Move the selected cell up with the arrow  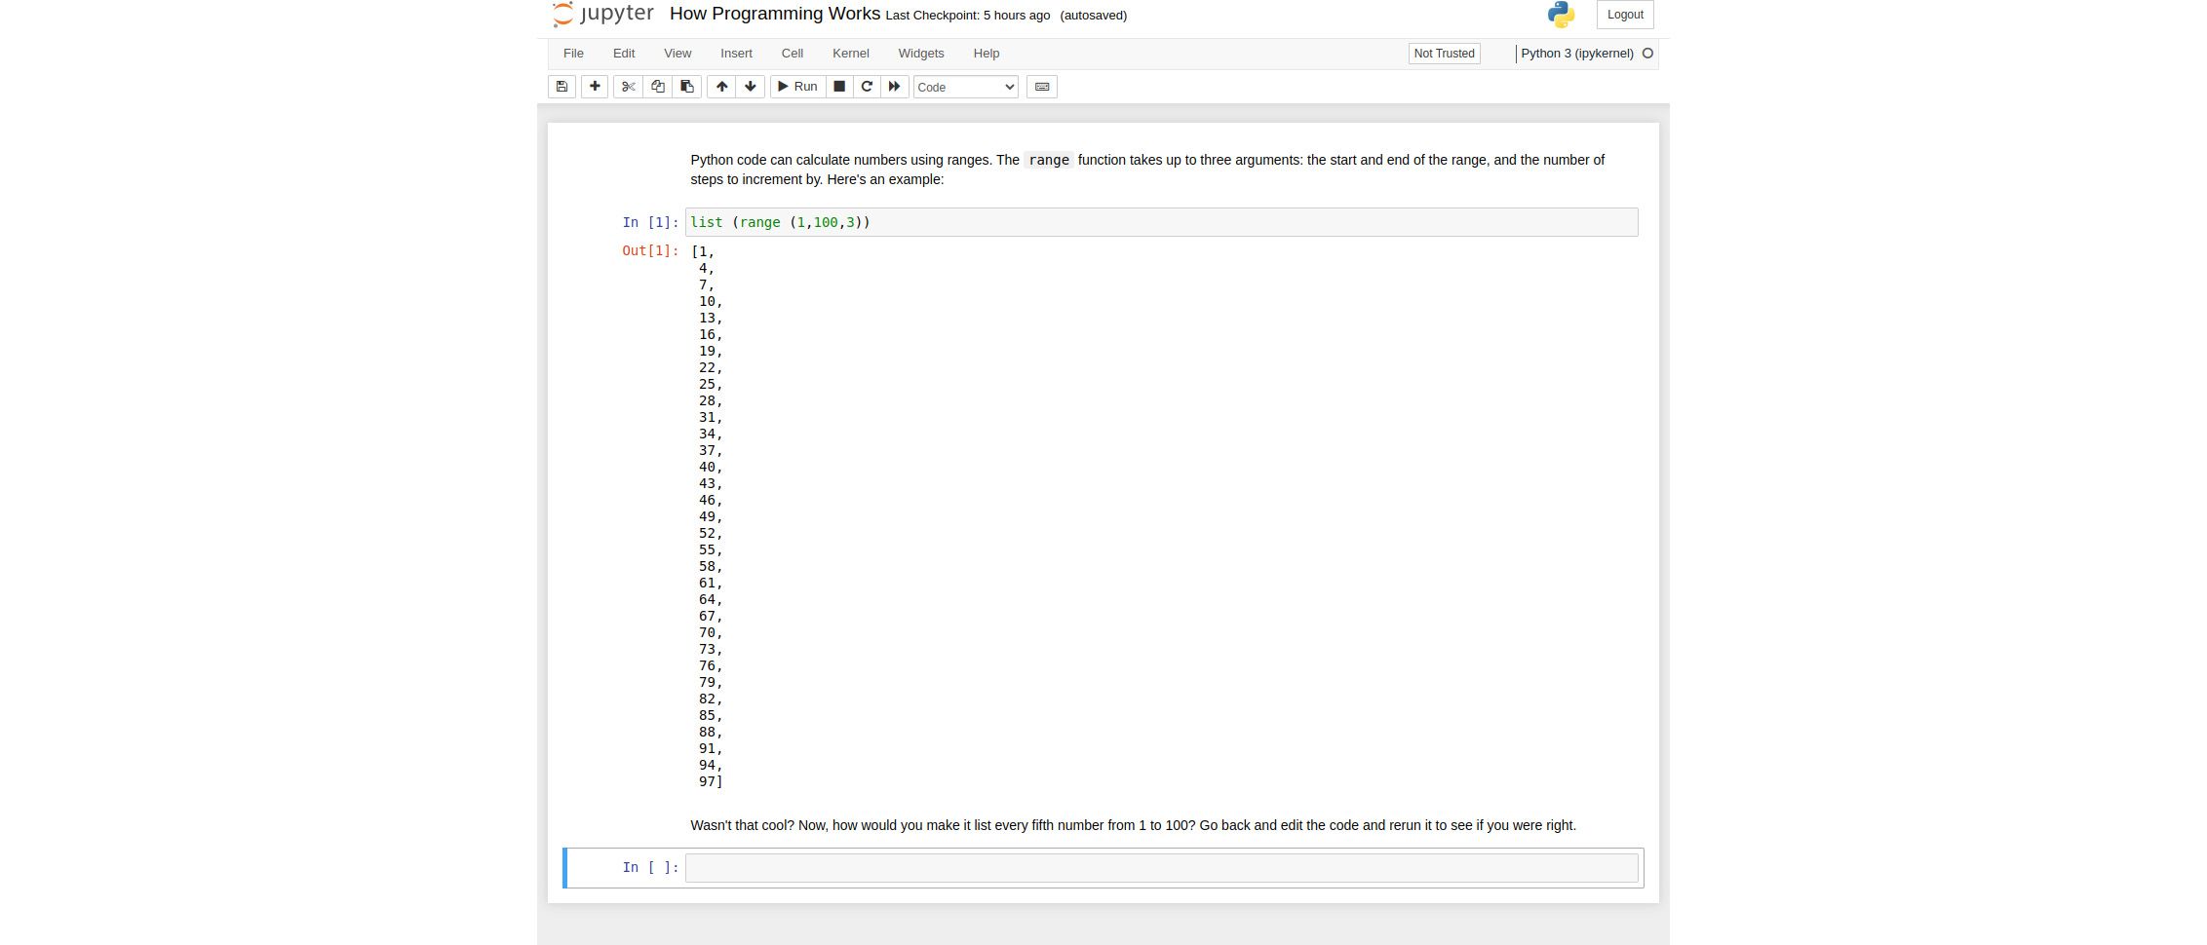coord(721,87)
